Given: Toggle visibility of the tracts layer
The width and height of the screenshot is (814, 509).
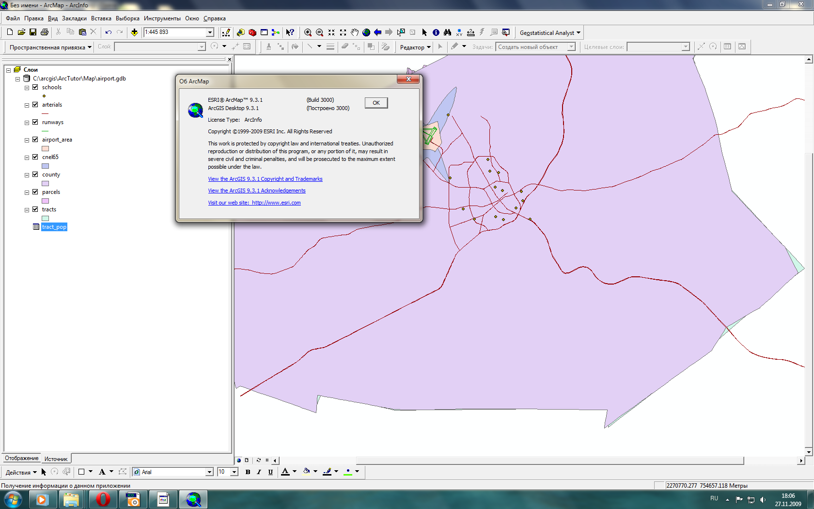Looking at the screenshot, I should pyautogui.click(x=35, y=209).
